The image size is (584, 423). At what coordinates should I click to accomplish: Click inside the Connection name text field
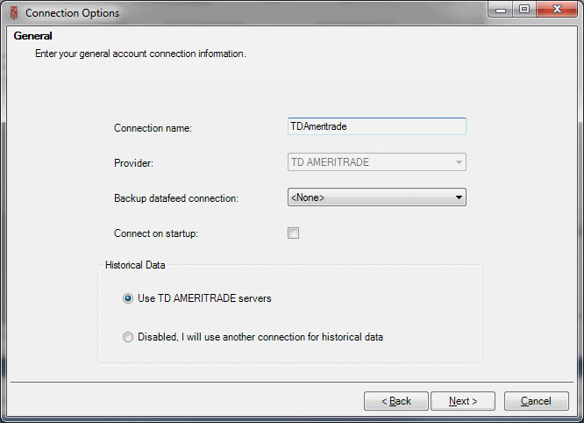pyautogui.click(x=376, y=126)
